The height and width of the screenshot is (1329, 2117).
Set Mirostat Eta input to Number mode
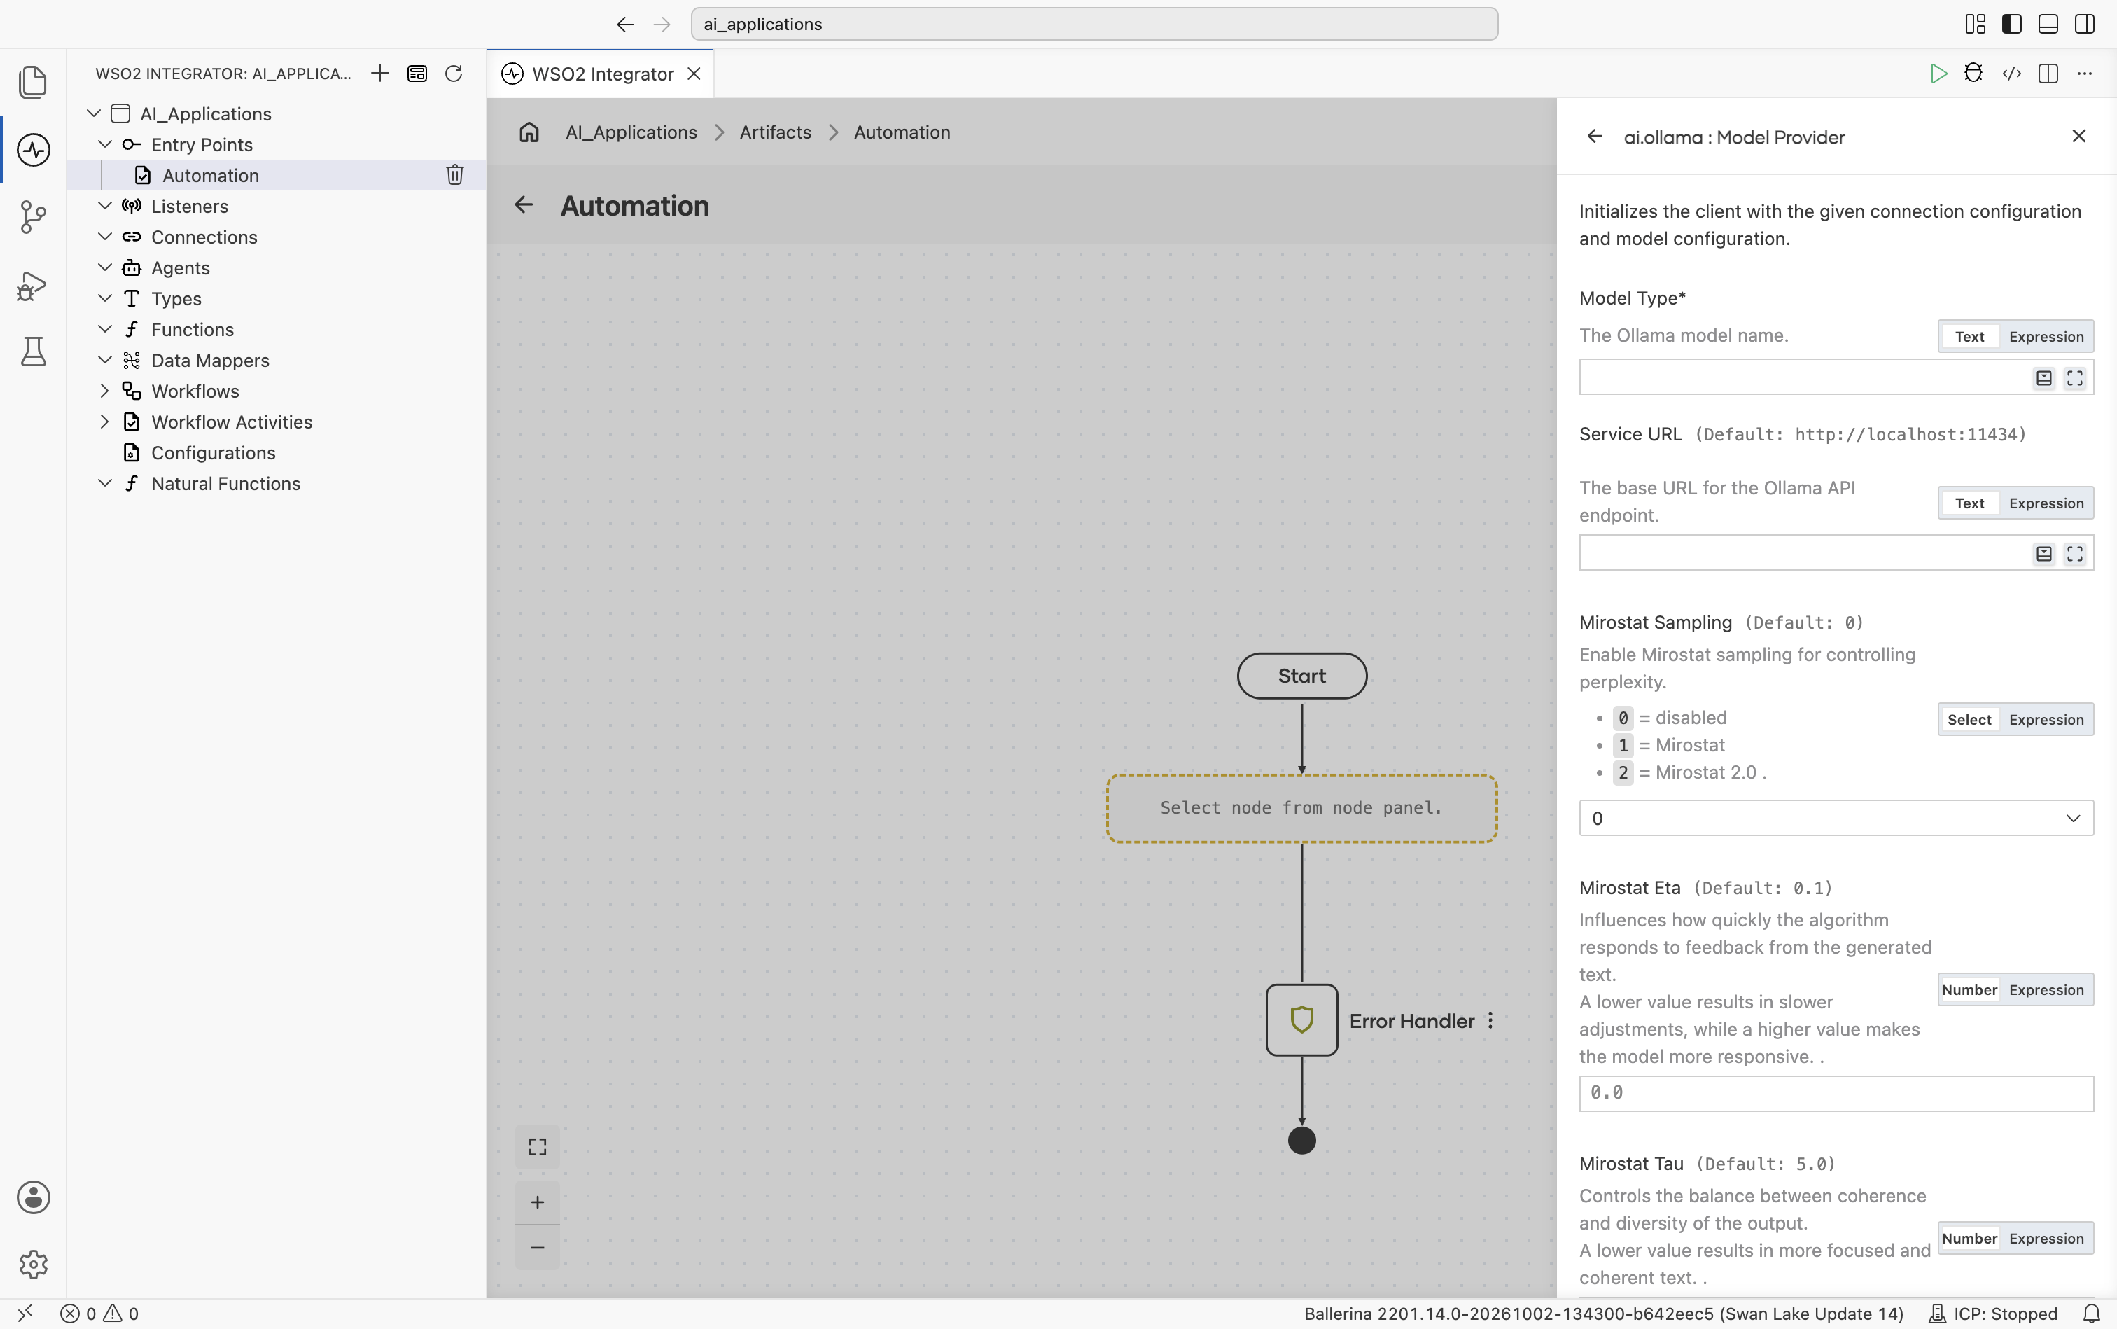point(1969,989)
